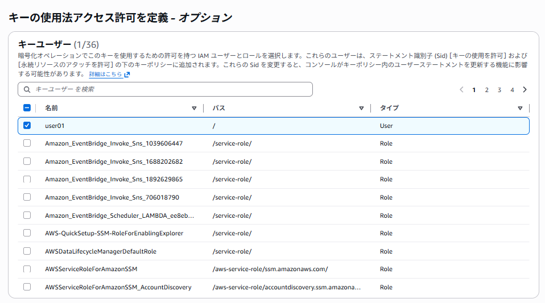The image size is (545, 303).
Task: Click the キーユーザー (1/36) heading
Action: tap(59, 44)
